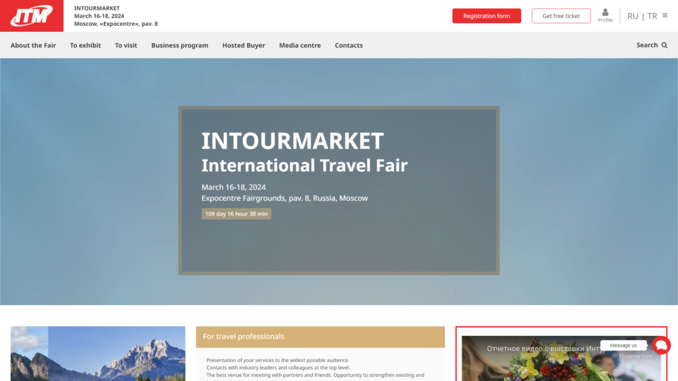678x381 pixels.
Task: Click the Search label in navigation
Action: (x=647, y=45)
